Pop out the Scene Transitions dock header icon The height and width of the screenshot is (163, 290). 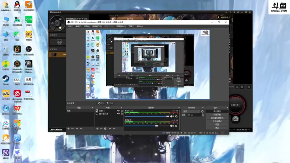tap(203, 108)
